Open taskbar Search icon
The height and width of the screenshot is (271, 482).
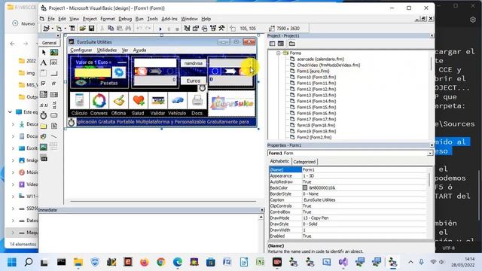pyautogui.click(x=29, y=262)
